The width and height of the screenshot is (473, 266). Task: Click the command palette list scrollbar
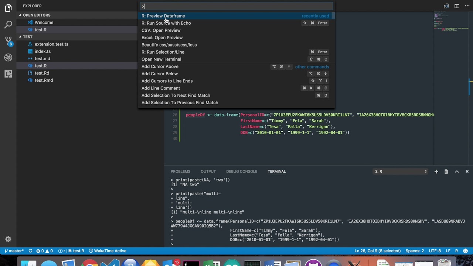pyautogui.click(x=333, y=16)
